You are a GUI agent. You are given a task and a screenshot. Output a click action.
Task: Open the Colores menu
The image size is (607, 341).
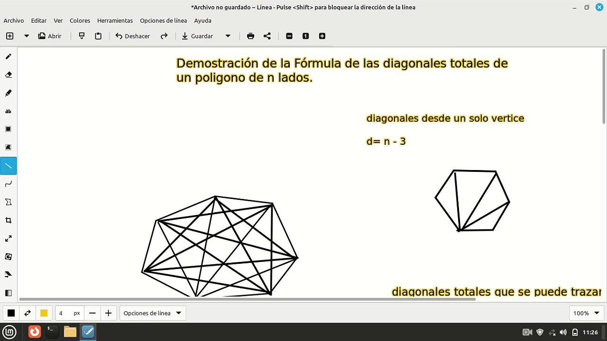(x=80, y=20)
